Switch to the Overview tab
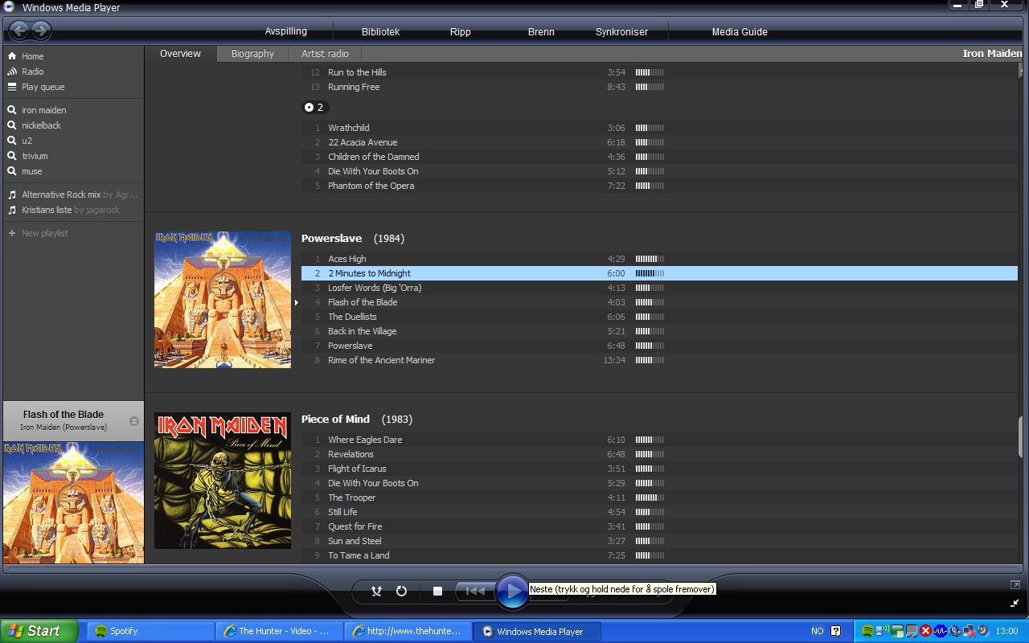Image resolution: width=1029 pixels, height=643 pixels. [180, 54]
